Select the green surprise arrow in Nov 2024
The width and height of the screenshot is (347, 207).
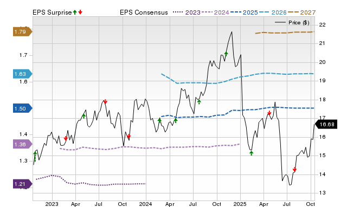tap(226, 54)
